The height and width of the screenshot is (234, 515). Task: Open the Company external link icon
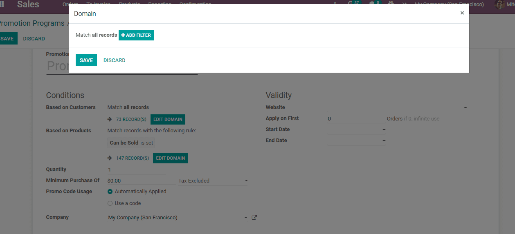[x=254, y=218]
